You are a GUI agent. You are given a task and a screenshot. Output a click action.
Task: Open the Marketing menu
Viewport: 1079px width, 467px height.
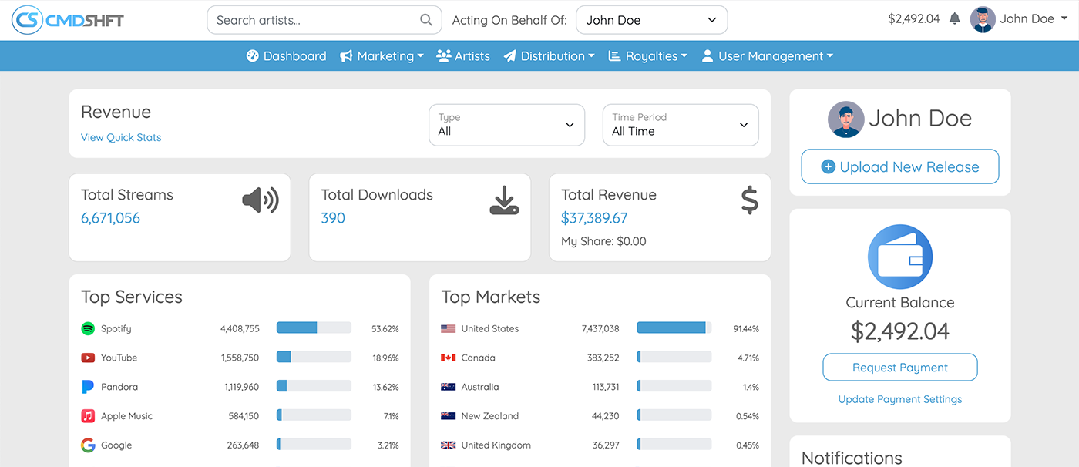tap(382, 55)
